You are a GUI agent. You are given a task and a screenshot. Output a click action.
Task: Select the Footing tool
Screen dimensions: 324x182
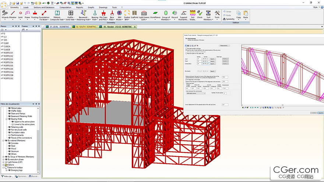point(35,15)
